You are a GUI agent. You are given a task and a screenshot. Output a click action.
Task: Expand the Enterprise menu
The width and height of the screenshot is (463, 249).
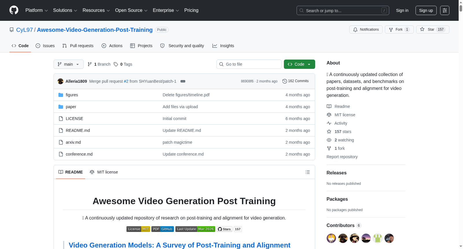pyautogui.click(x=166, y=10)
